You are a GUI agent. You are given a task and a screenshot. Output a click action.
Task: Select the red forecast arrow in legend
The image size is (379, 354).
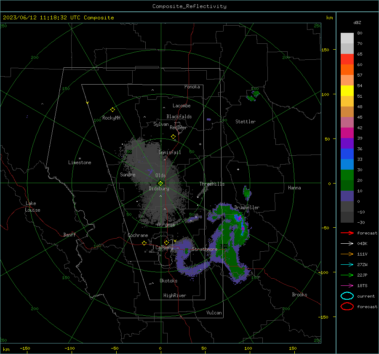pyautogui.click(x=347, y=233)
